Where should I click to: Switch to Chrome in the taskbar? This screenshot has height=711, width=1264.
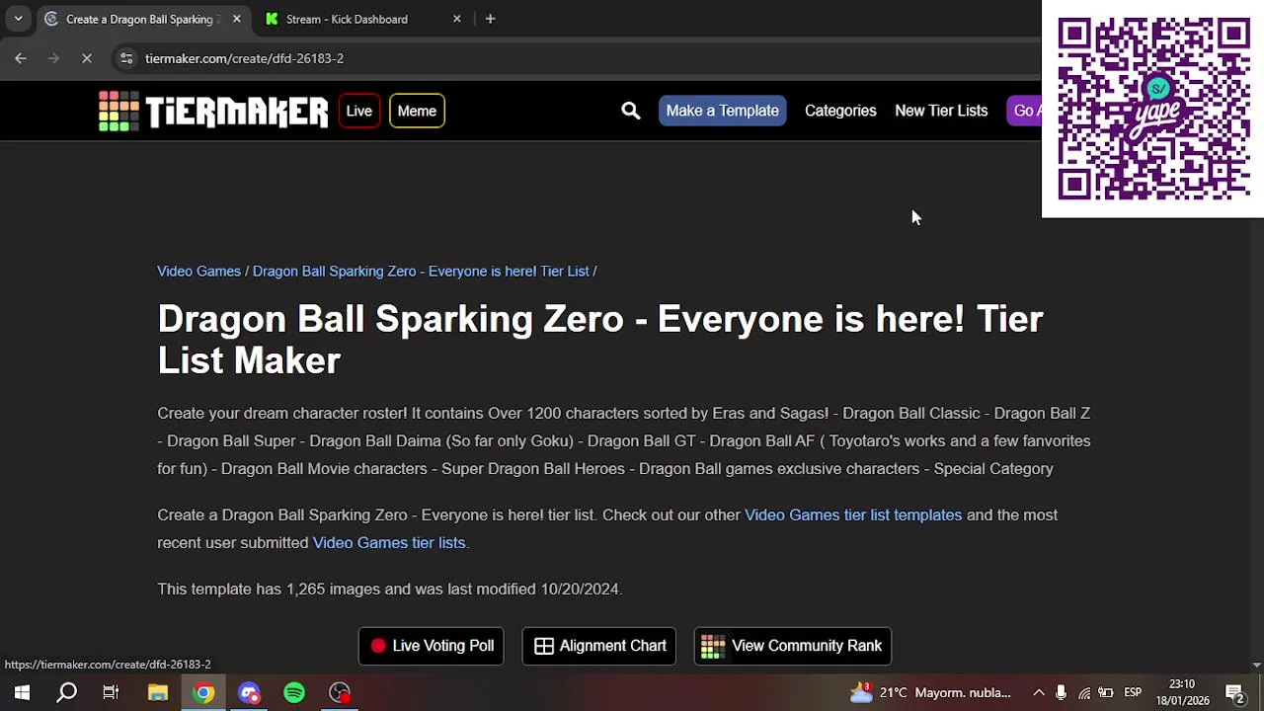click(x=203, y=692)
